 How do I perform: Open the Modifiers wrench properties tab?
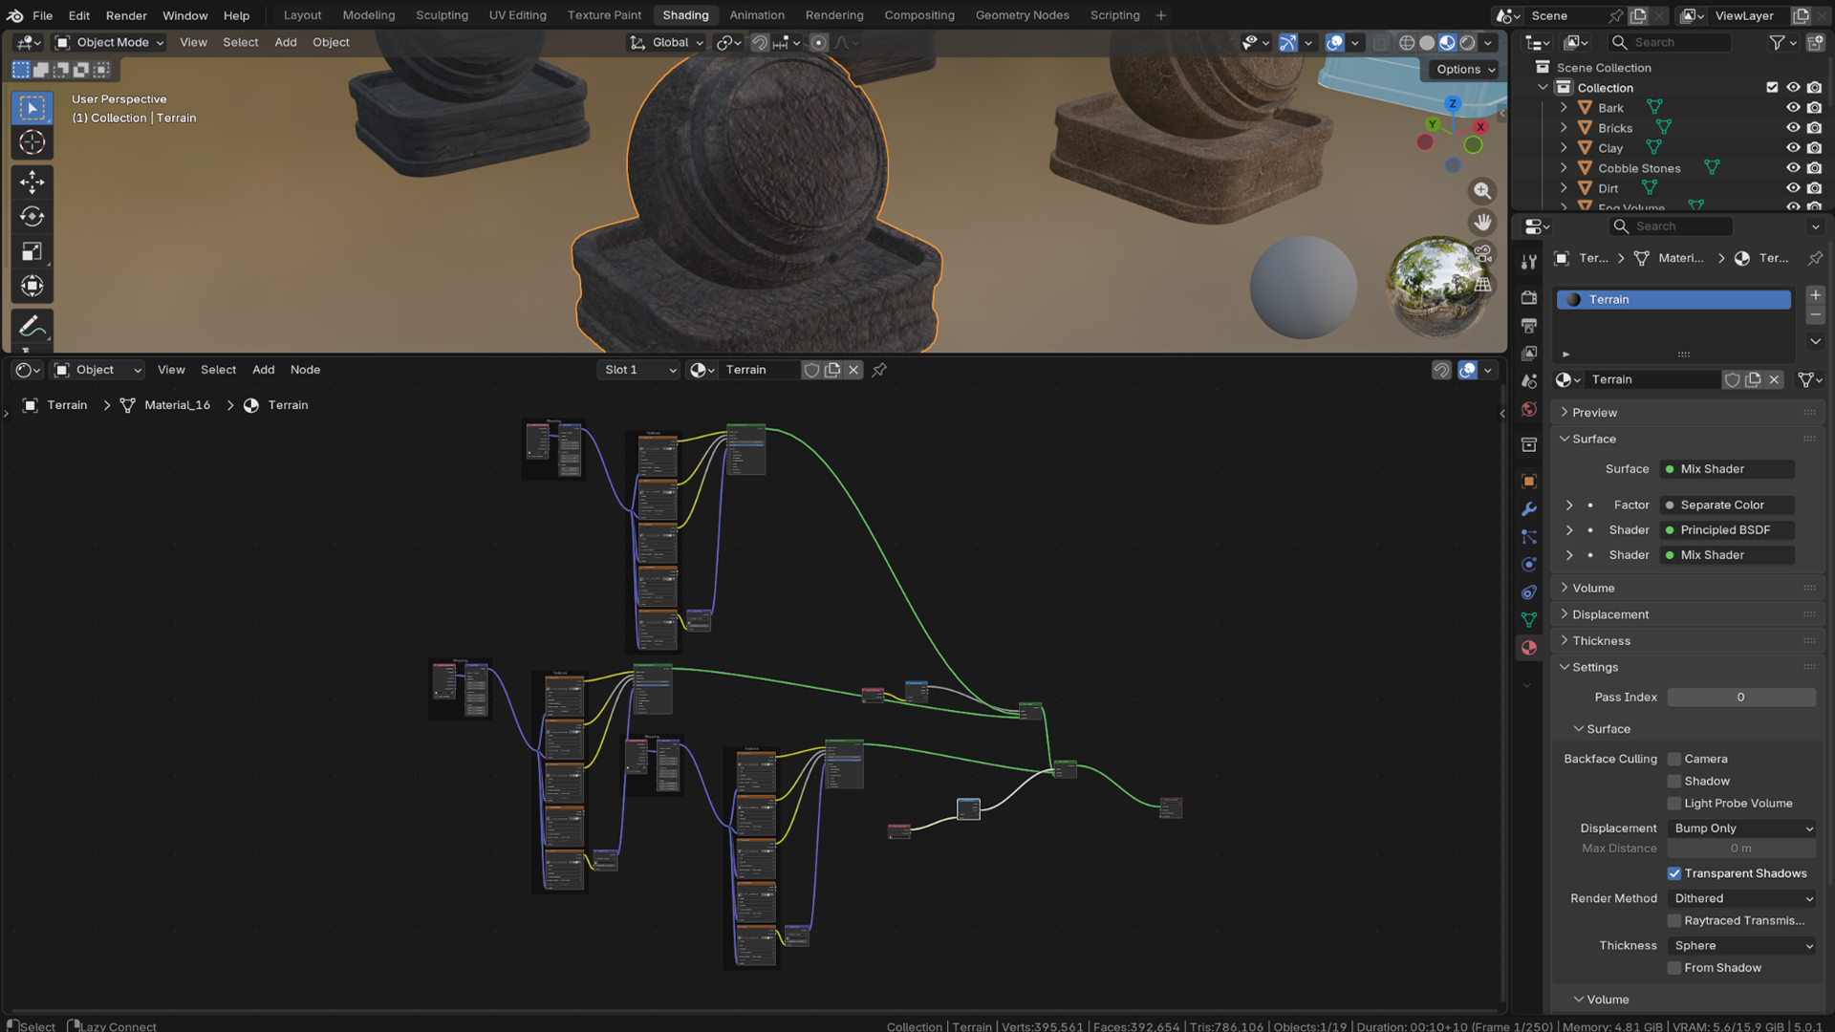[1529, 509]
